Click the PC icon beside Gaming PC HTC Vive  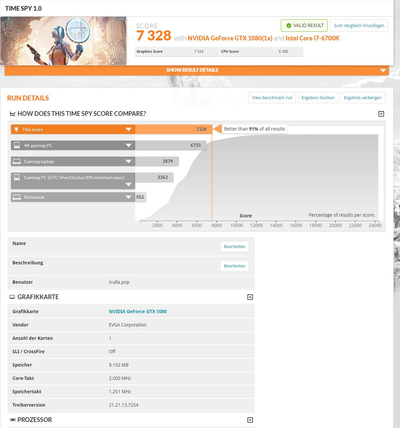[x=17, y=177]
